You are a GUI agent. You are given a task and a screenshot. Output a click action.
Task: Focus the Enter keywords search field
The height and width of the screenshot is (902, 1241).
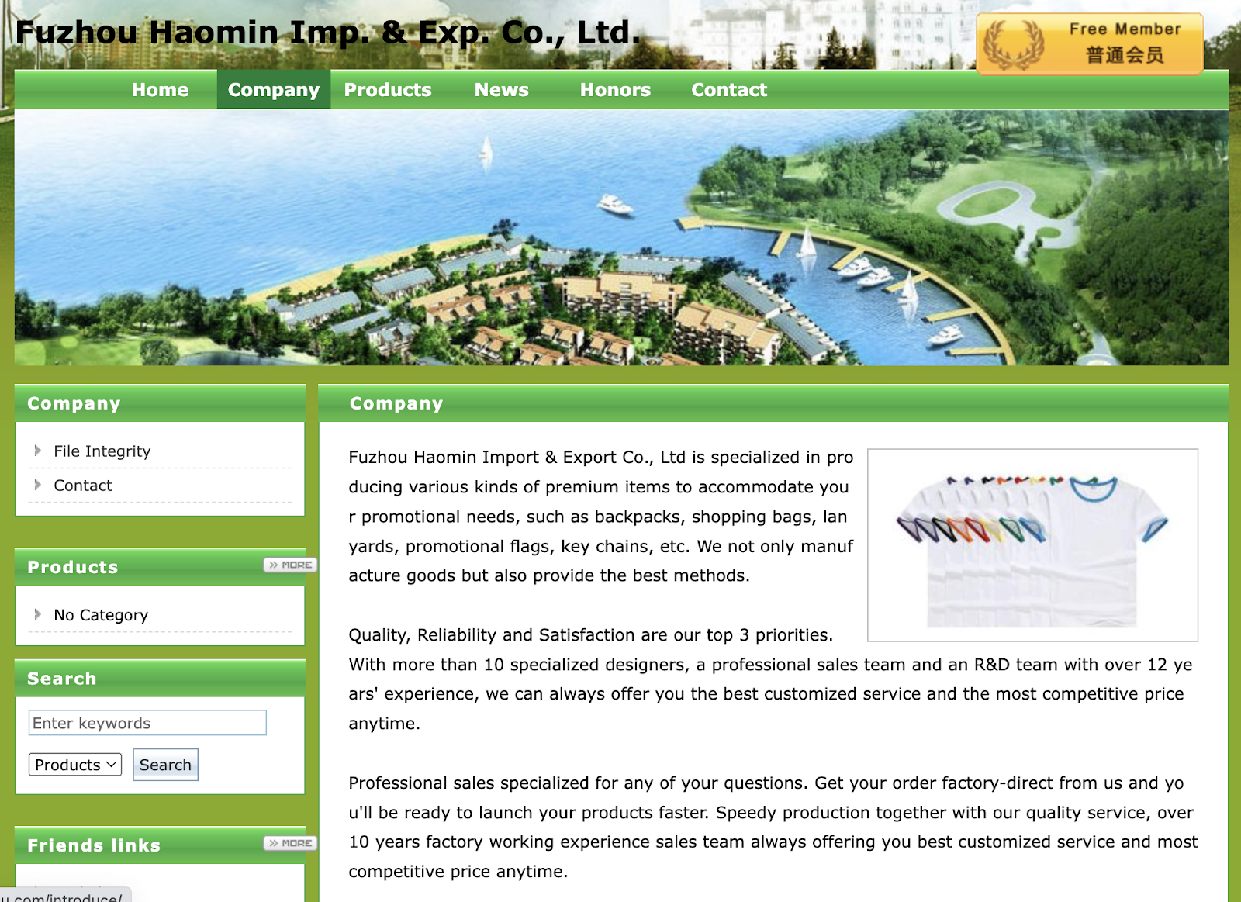click(147, 723)
